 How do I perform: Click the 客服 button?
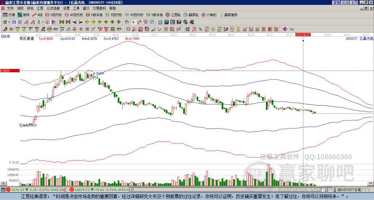pyautogui.click(x=337, y=3)
